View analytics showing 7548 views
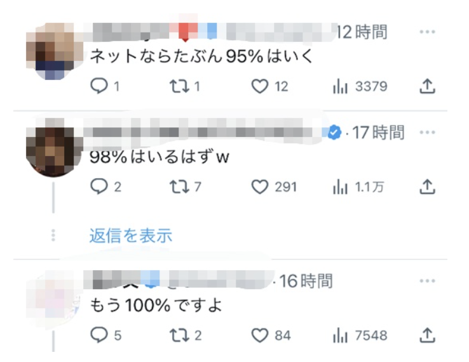Viewport: 469px width, 362px height. (x=360, y=335)
